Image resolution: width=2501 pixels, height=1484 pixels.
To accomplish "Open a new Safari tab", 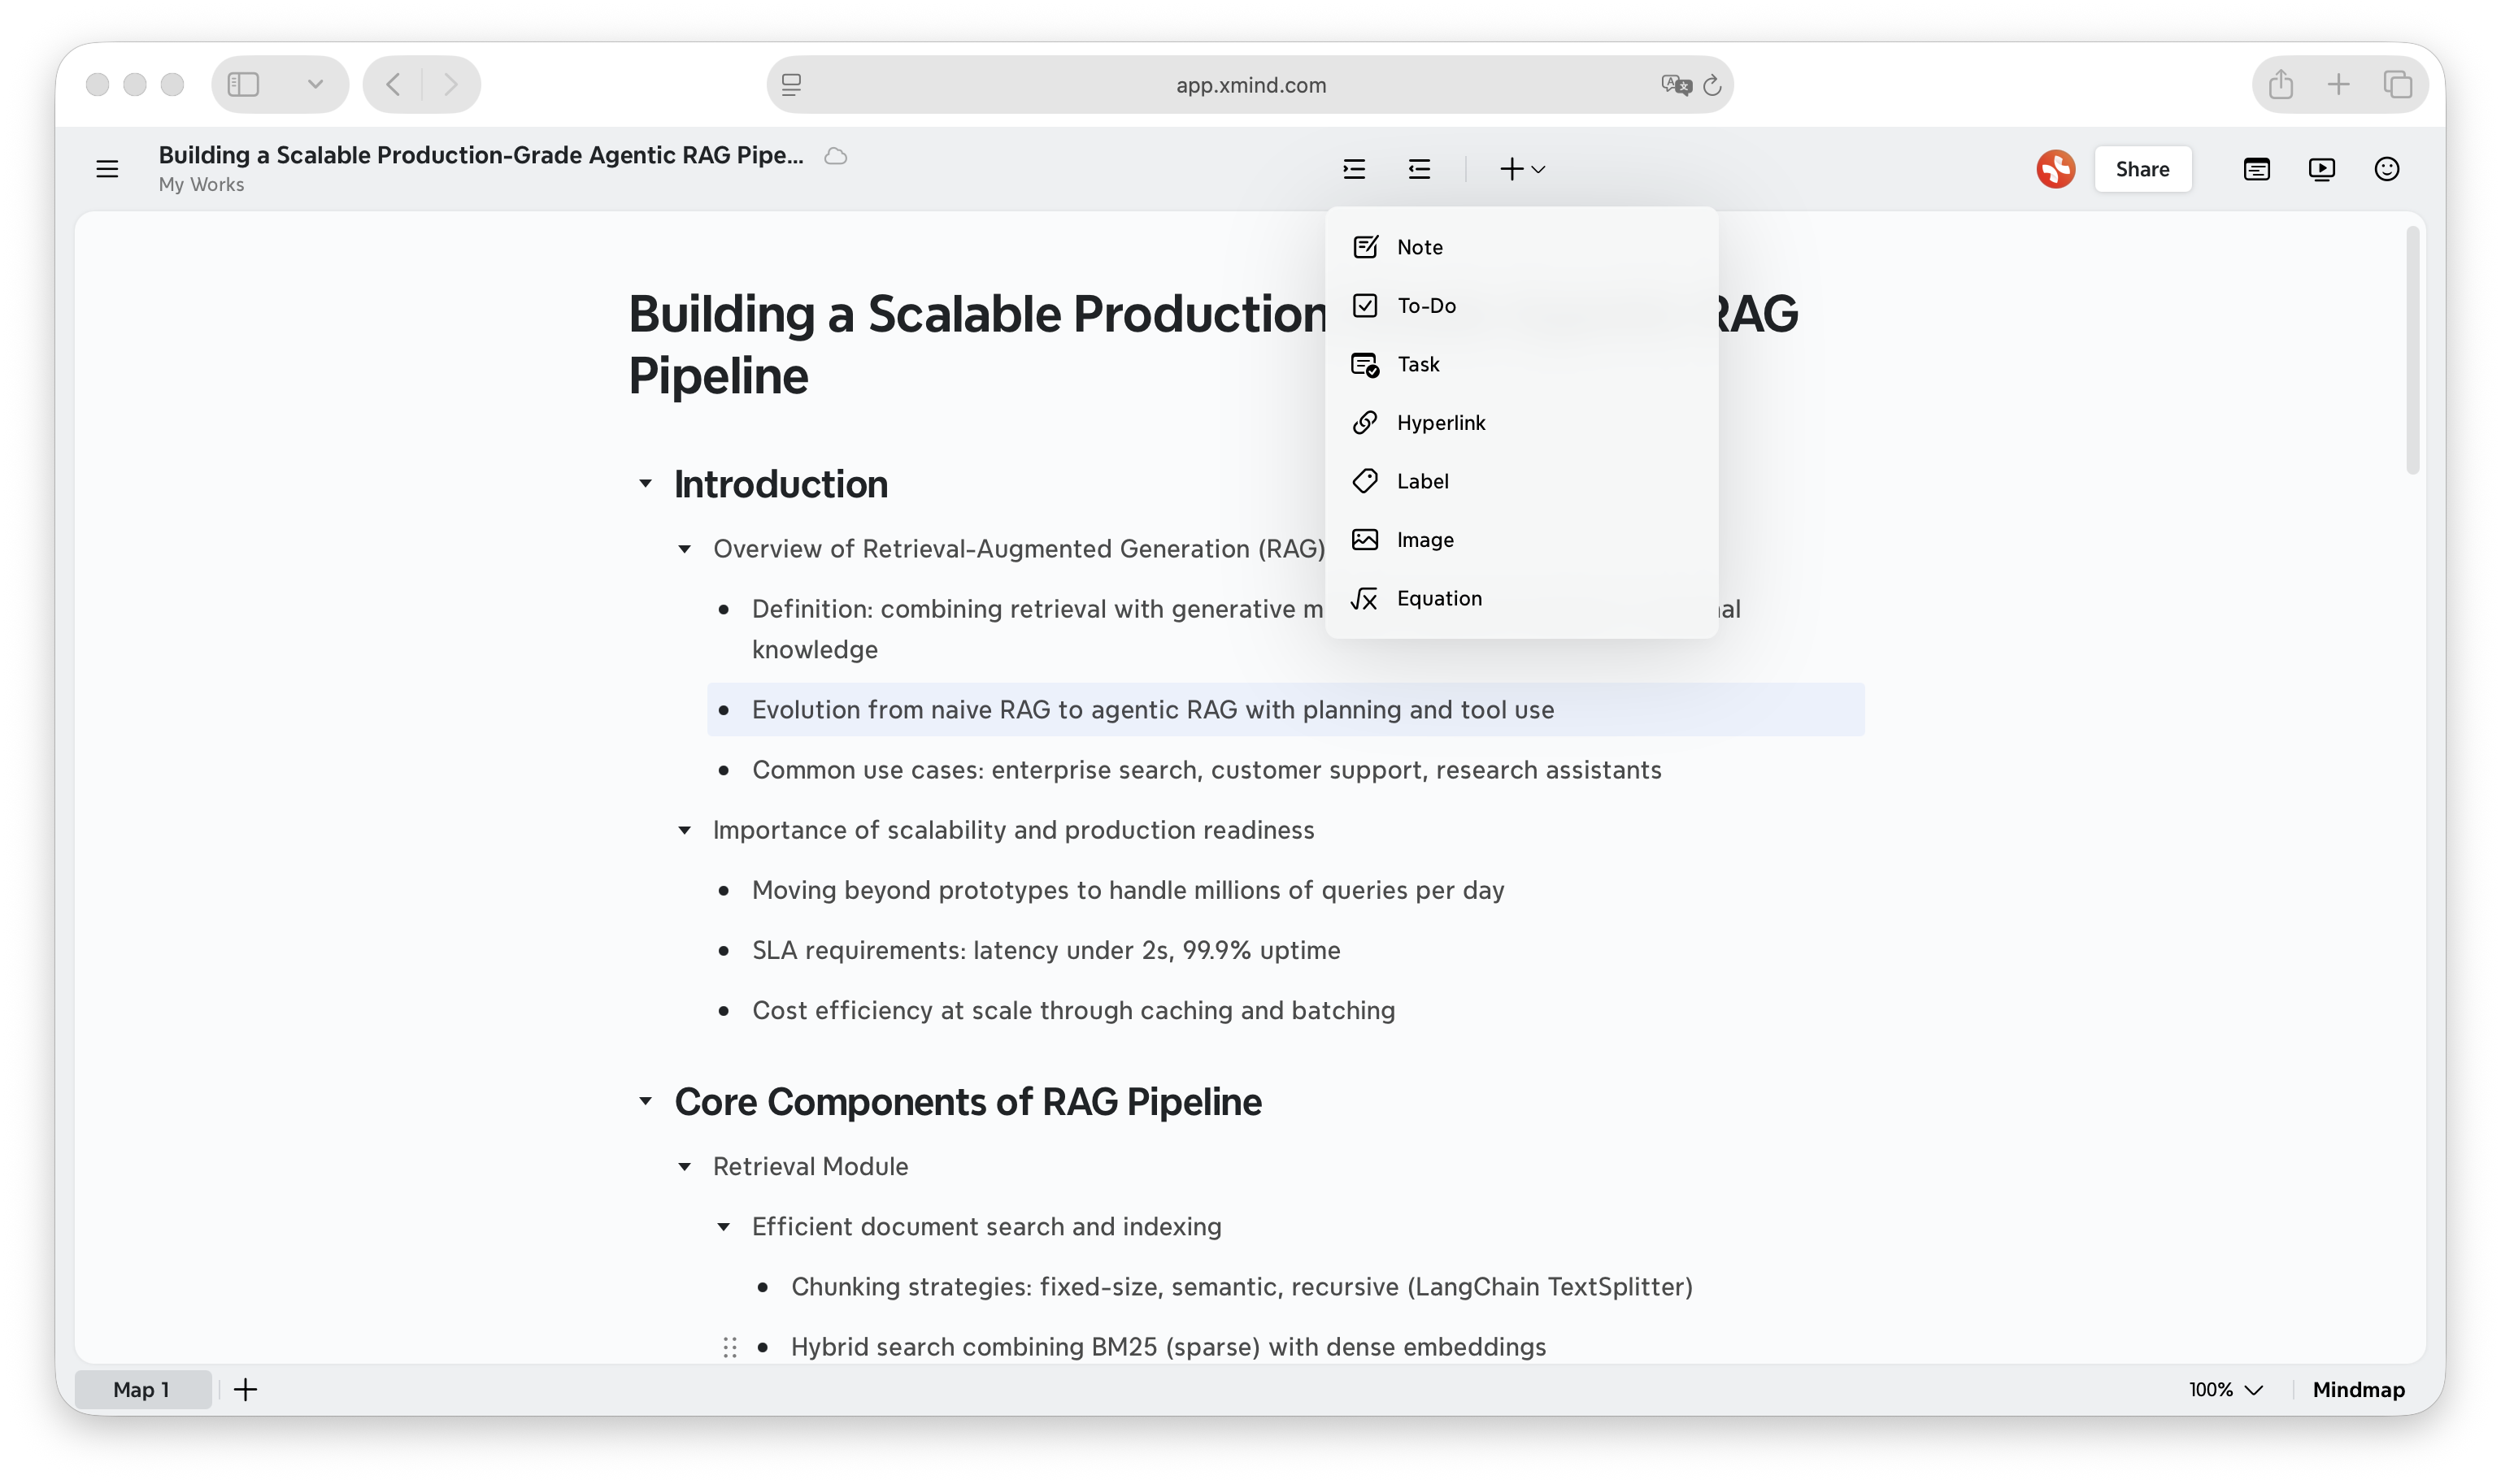I will [x=2338, y=84].
